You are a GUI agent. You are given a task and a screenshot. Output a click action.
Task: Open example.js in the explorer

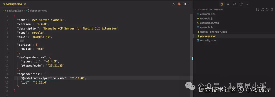click(207, 18)
